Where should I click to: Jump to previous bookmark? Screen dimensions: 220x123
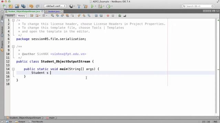pos(79,16)
